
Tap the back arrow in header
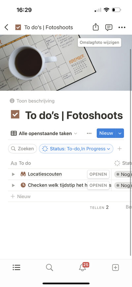[x=6, y=27]
